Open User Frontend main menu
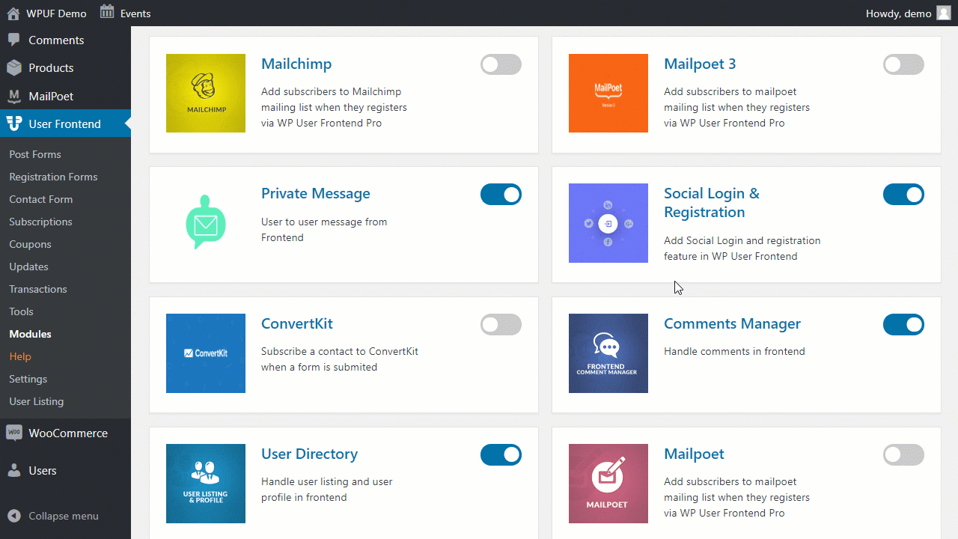958x539 pixels. (65, 124)
